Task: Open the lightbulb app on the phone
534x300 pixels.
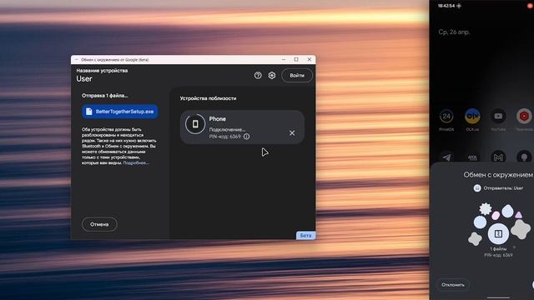Action: 524,157
